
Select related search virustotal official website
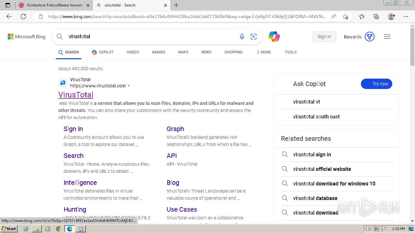tap(337, 169)
